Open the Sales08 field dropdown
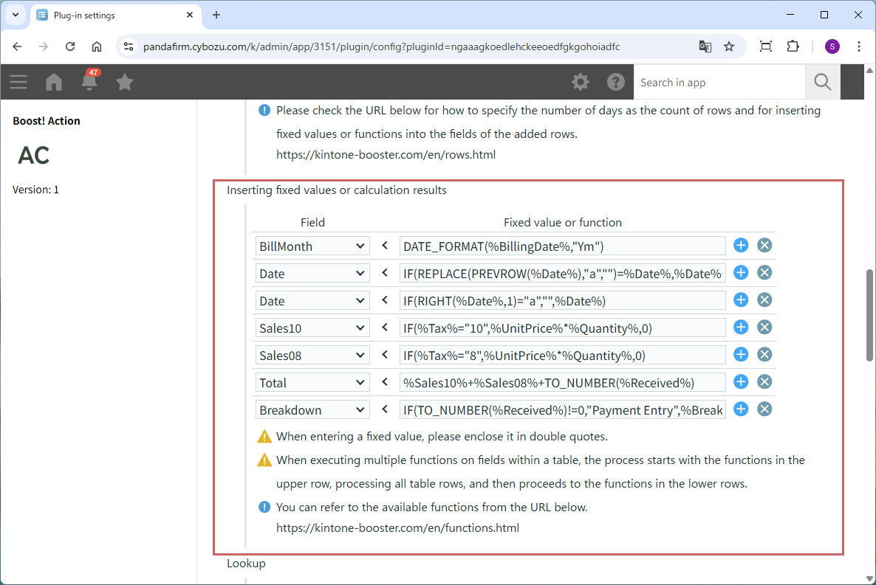Screen dimensions: 876x585 [312, 356]
